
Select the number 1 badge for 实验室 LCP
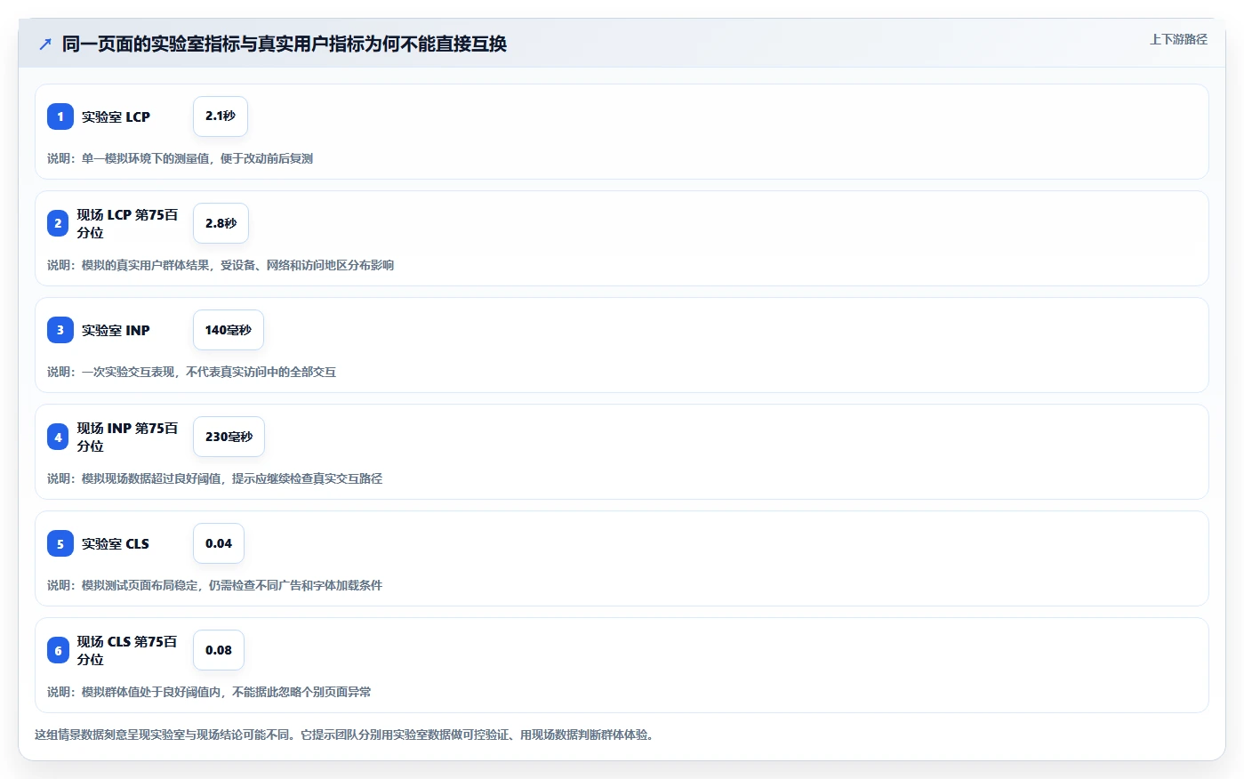coord(60,116)
